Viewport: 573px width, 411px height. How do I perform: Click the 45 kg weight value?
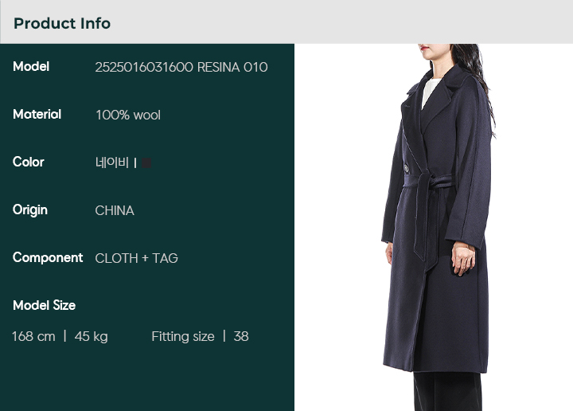pos(92,337)
